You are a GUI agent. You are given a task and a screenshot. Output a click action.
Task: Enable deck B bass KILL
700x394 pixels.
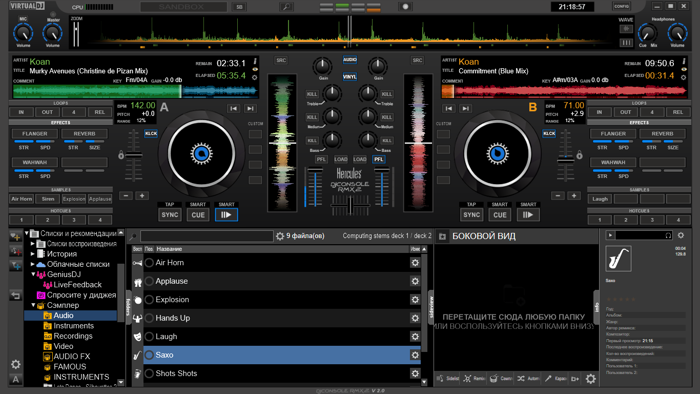click(x=387, y=141)
